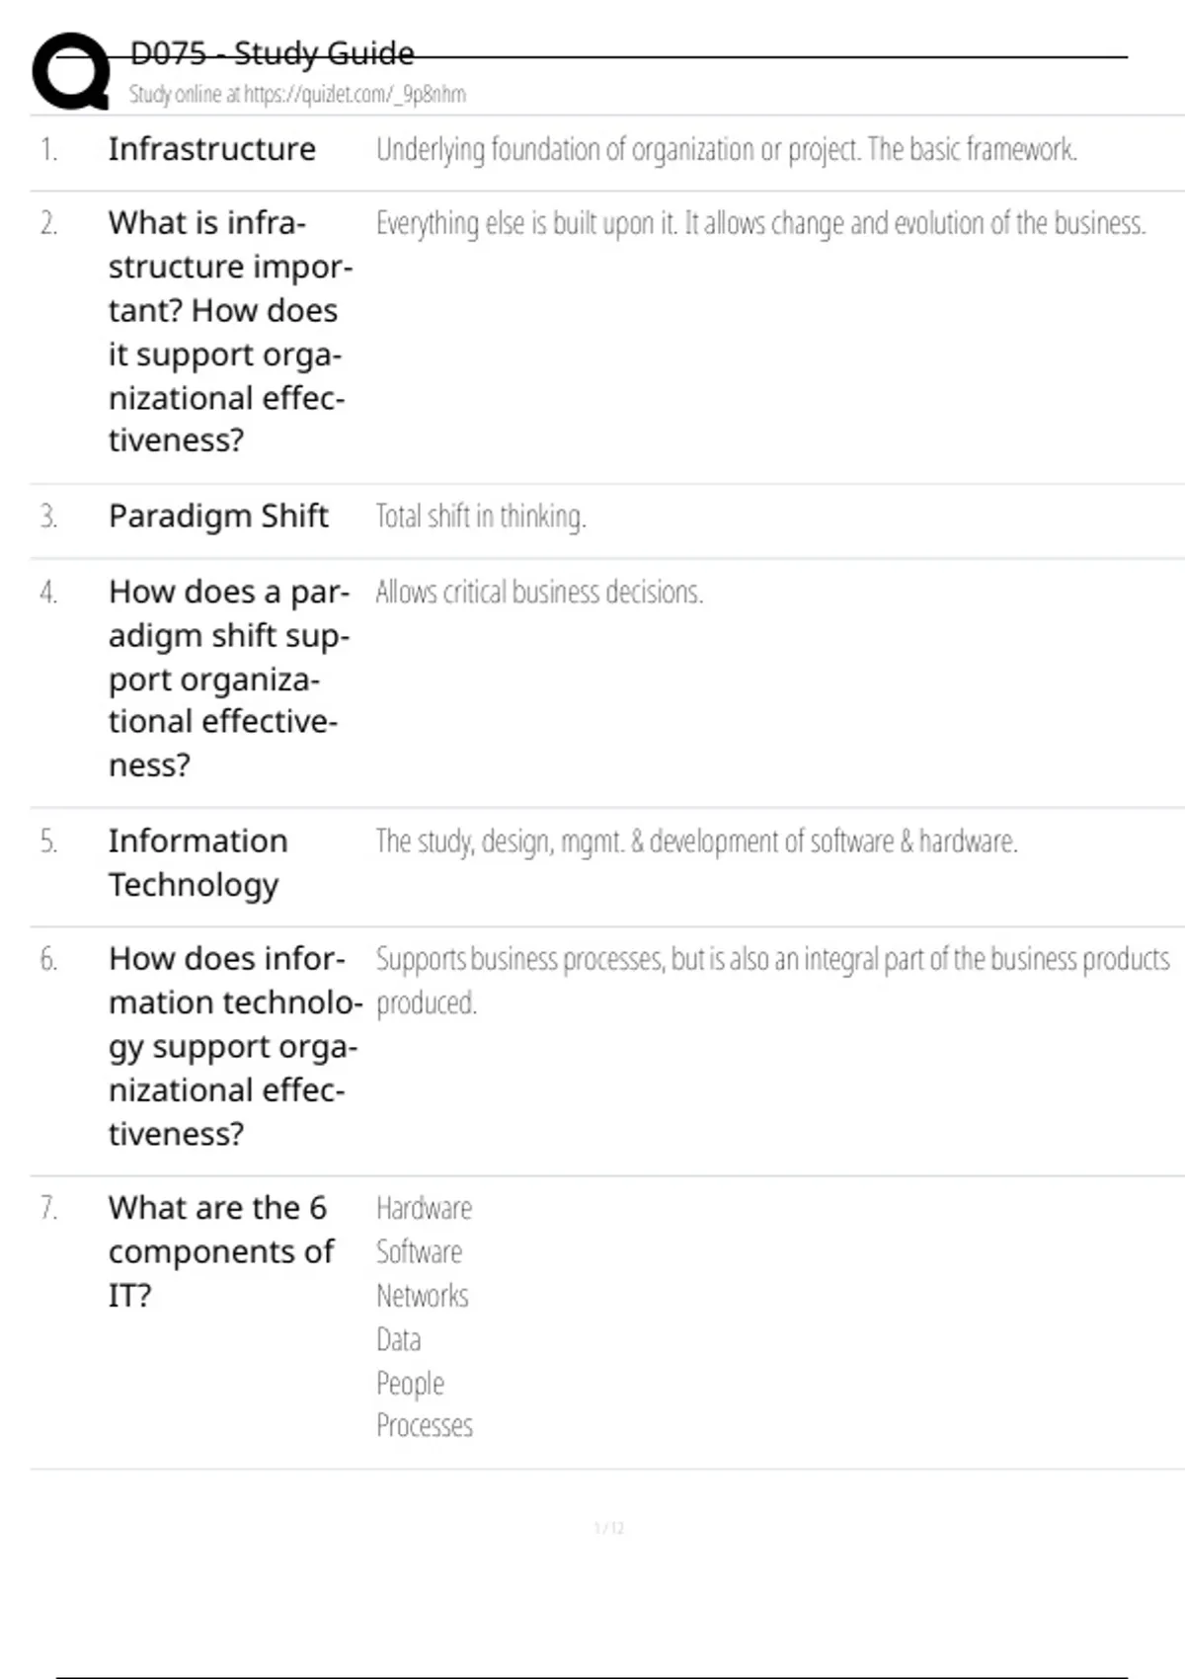Click the Hardware list entry
Viewport: 1185px width, 1679px height.
coord(425,1208)
